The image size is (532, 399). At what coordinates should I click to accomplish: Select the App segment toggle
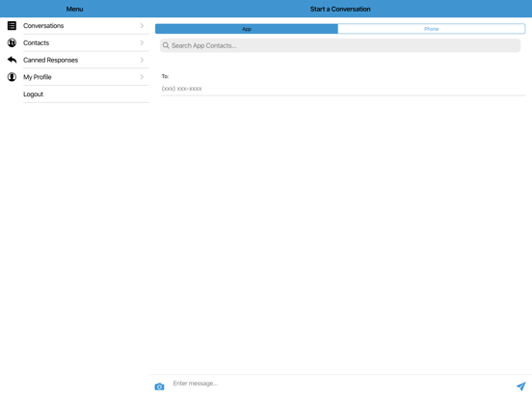[x=247, y=29]
